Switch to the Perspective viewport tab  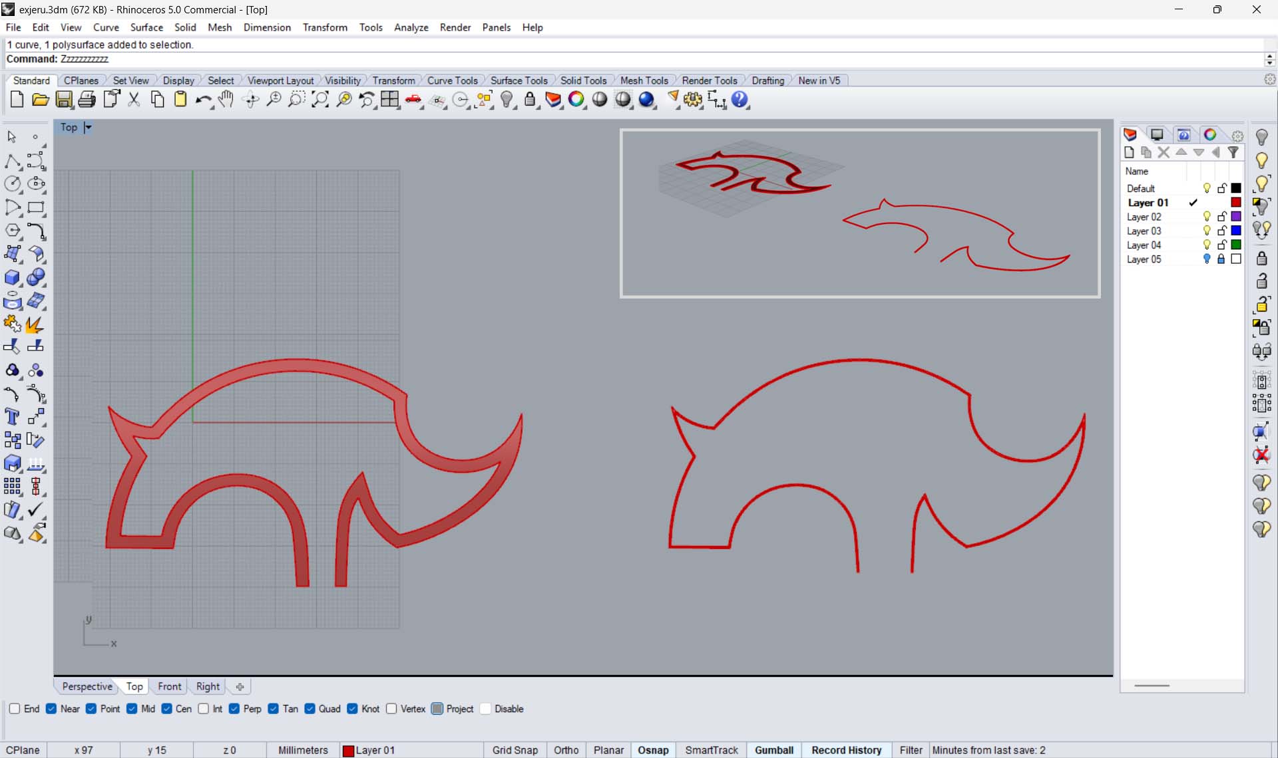[x=87, y=686]
